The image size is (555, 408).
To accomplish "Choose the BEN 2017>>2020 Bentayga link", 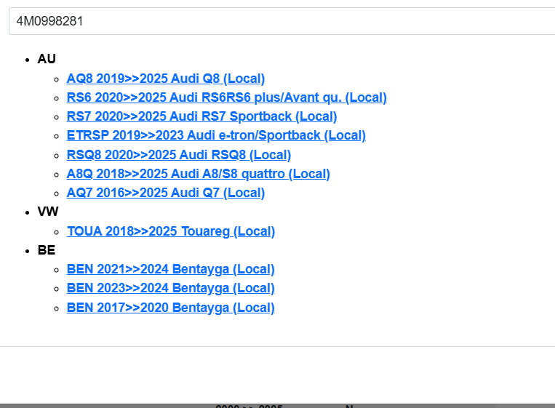I will click(170, 308).
